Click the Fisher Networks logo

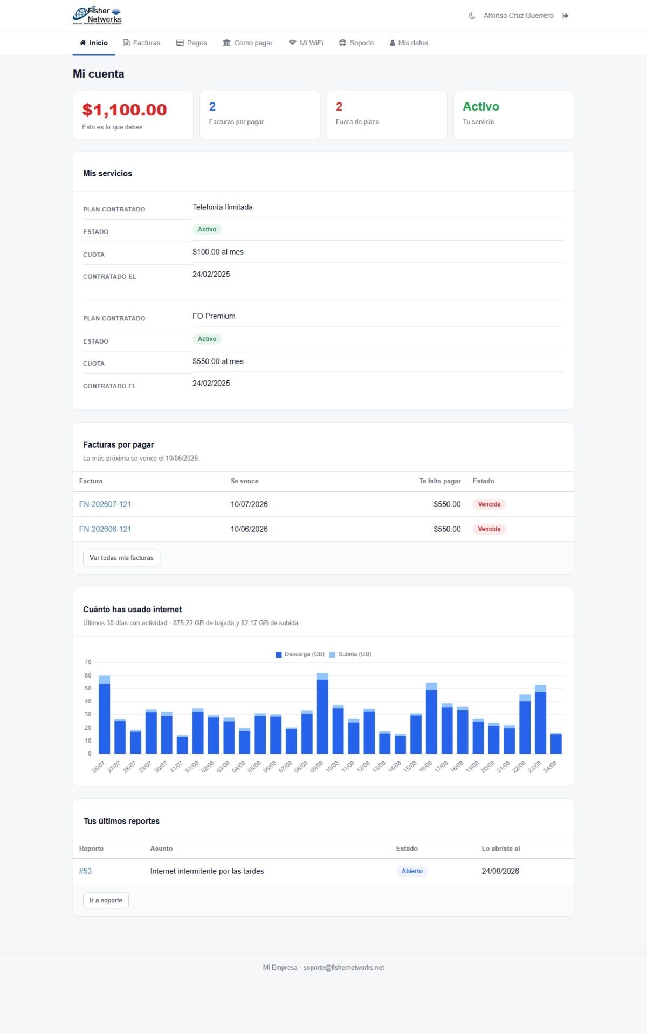[x=98, y=16]
